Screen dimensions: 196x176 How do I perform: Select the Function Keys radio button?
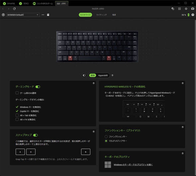[x=106, y=137]
